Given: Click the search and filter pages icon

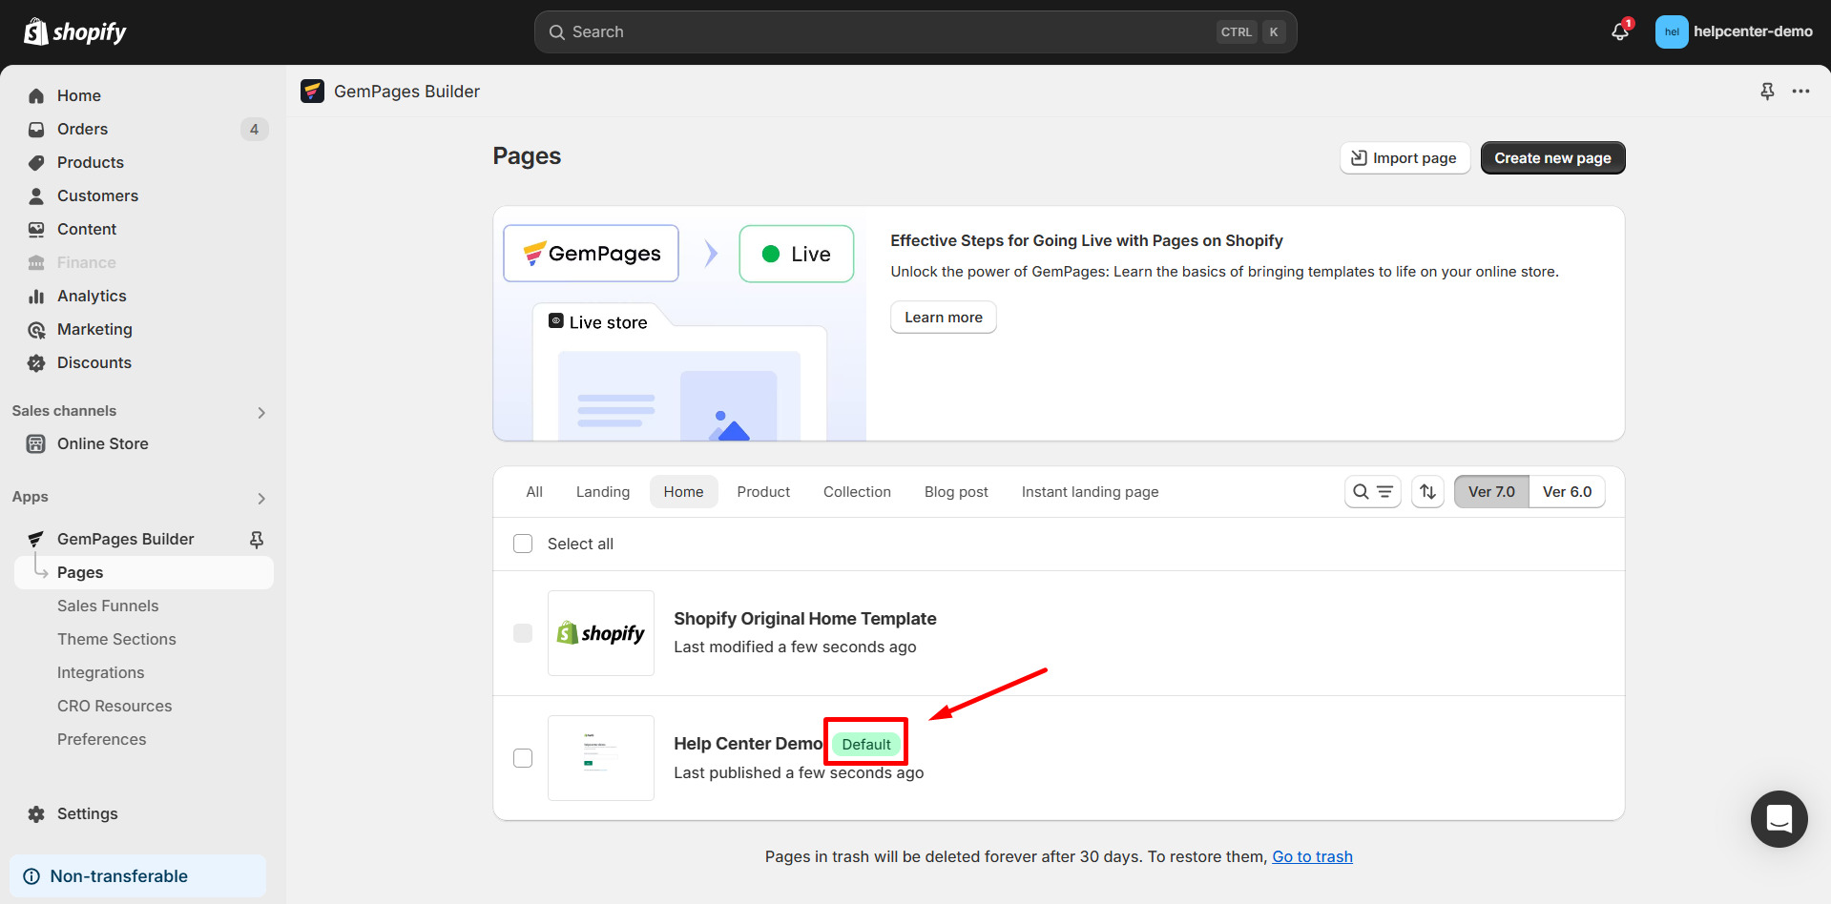Looking at the screenshot, I should pyautogui.click(x=1372, y=492).
